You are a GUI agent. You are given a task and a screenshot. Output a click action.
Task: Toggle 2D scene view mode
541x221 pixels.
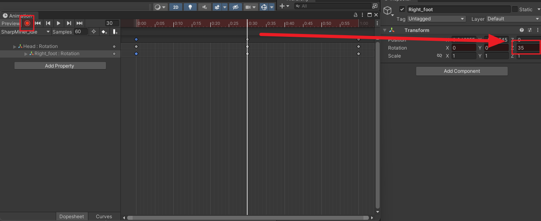point(175,7)
